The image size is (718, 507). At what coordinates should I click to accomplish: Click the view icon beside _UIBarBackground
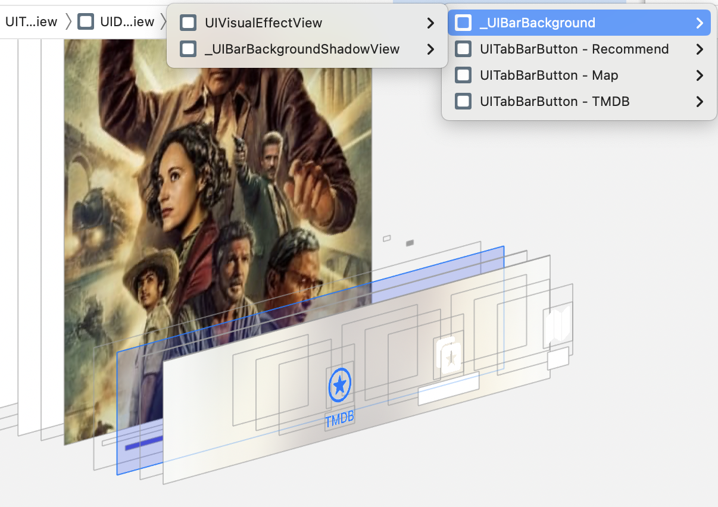click(x=463, y=23)
